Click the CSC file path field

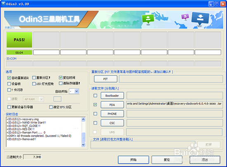(175, 123)
